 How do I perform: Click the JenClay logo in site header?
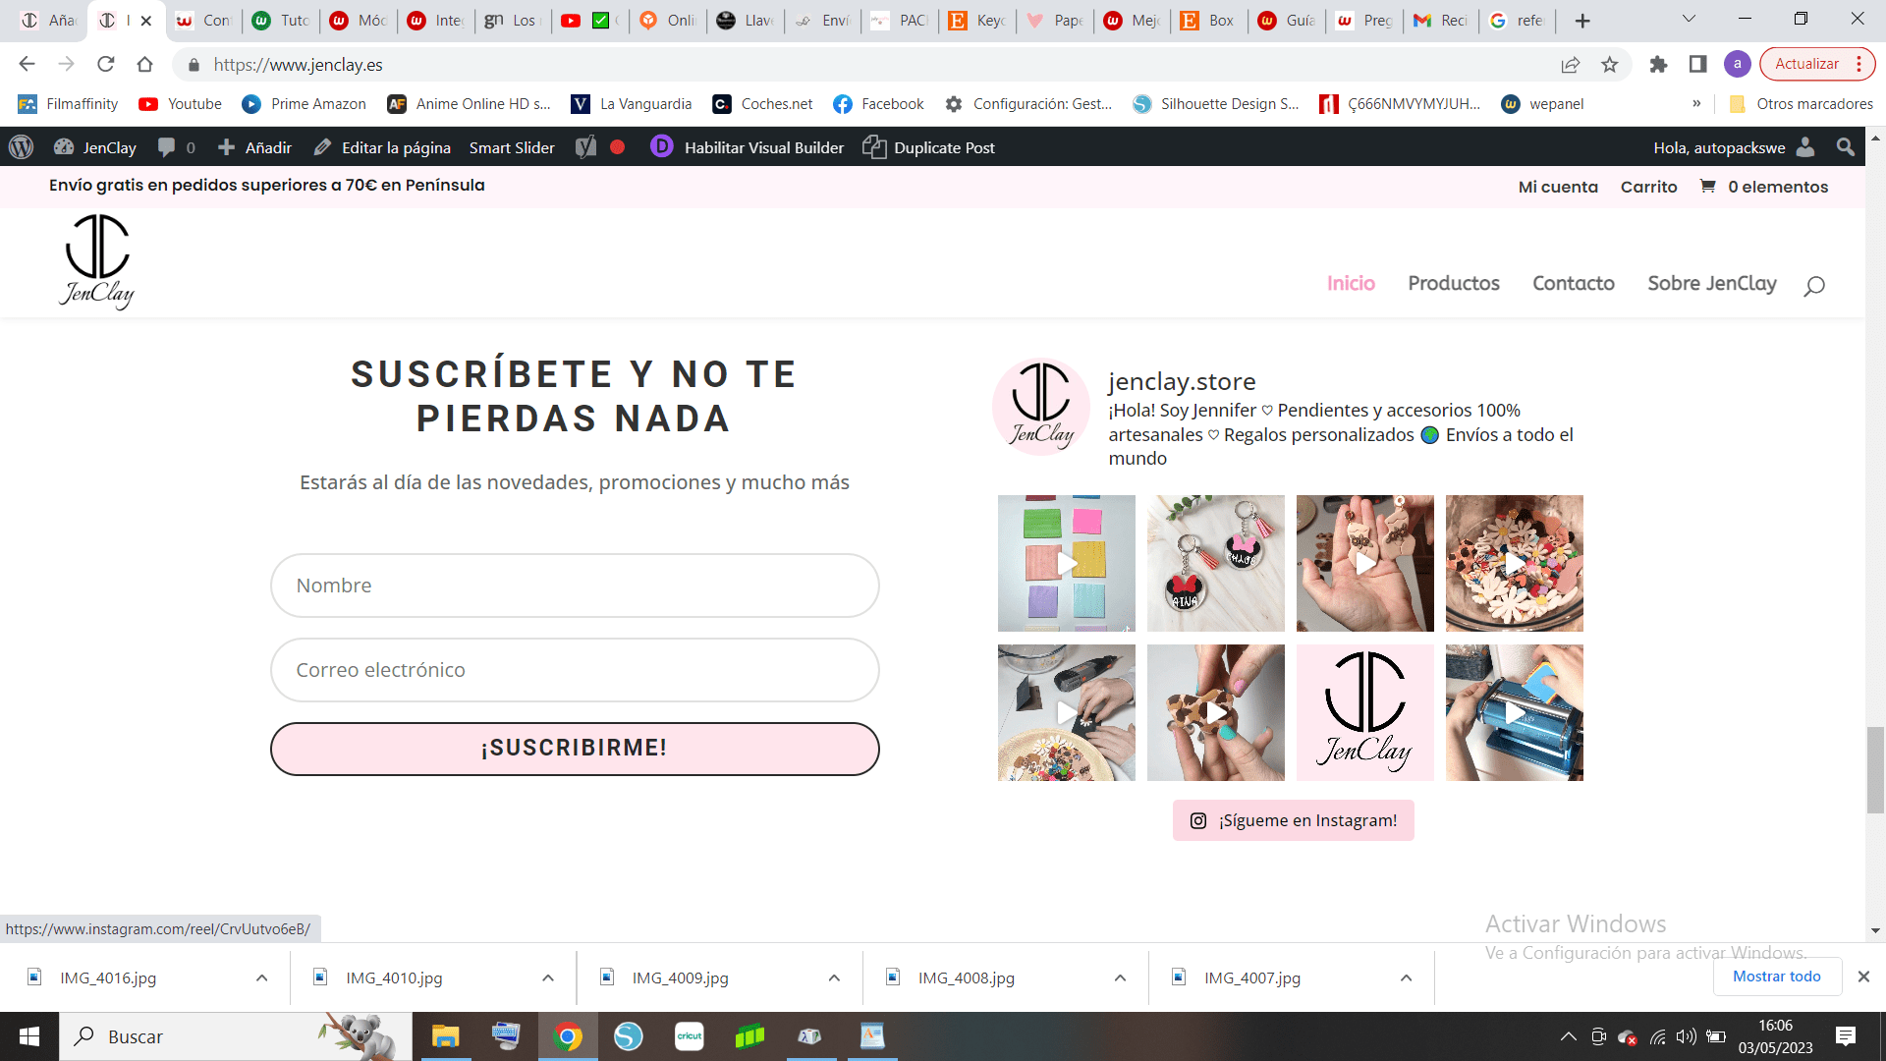click(97, 262)
